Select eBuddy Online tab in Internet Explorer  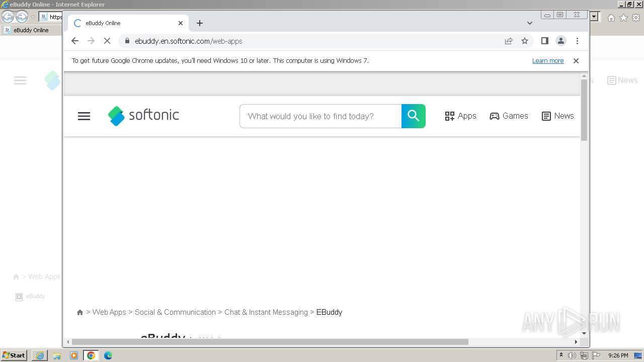(31, 30)
